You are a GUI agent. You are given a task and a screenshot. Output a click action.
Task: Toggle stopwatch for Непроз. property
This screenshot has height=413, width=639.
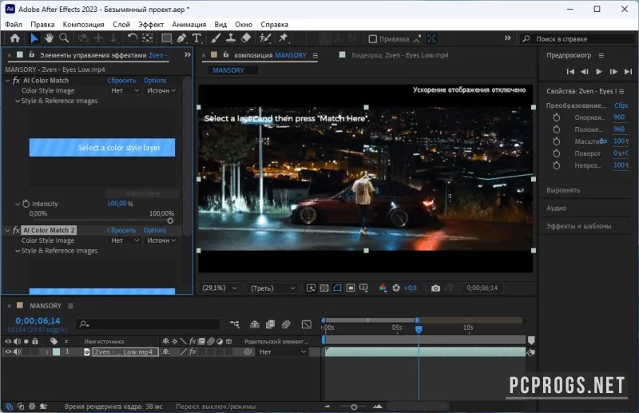point(556,165)
